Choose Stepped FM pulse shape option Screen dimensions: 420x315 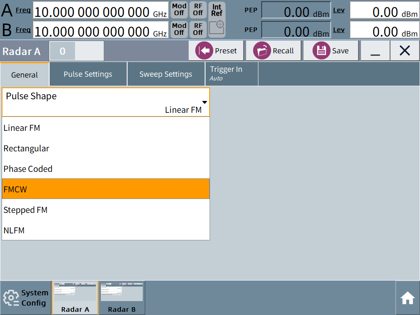click(106, 210)
